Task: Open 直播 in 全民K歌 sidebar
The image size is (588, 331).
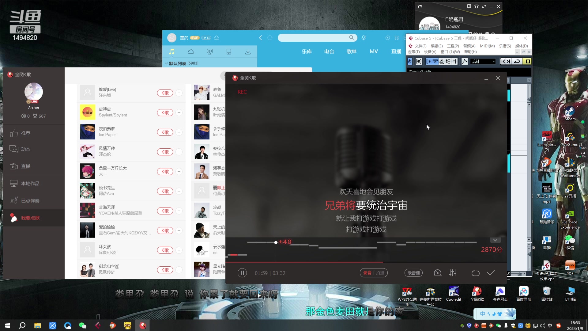Action: coord(34,166)
